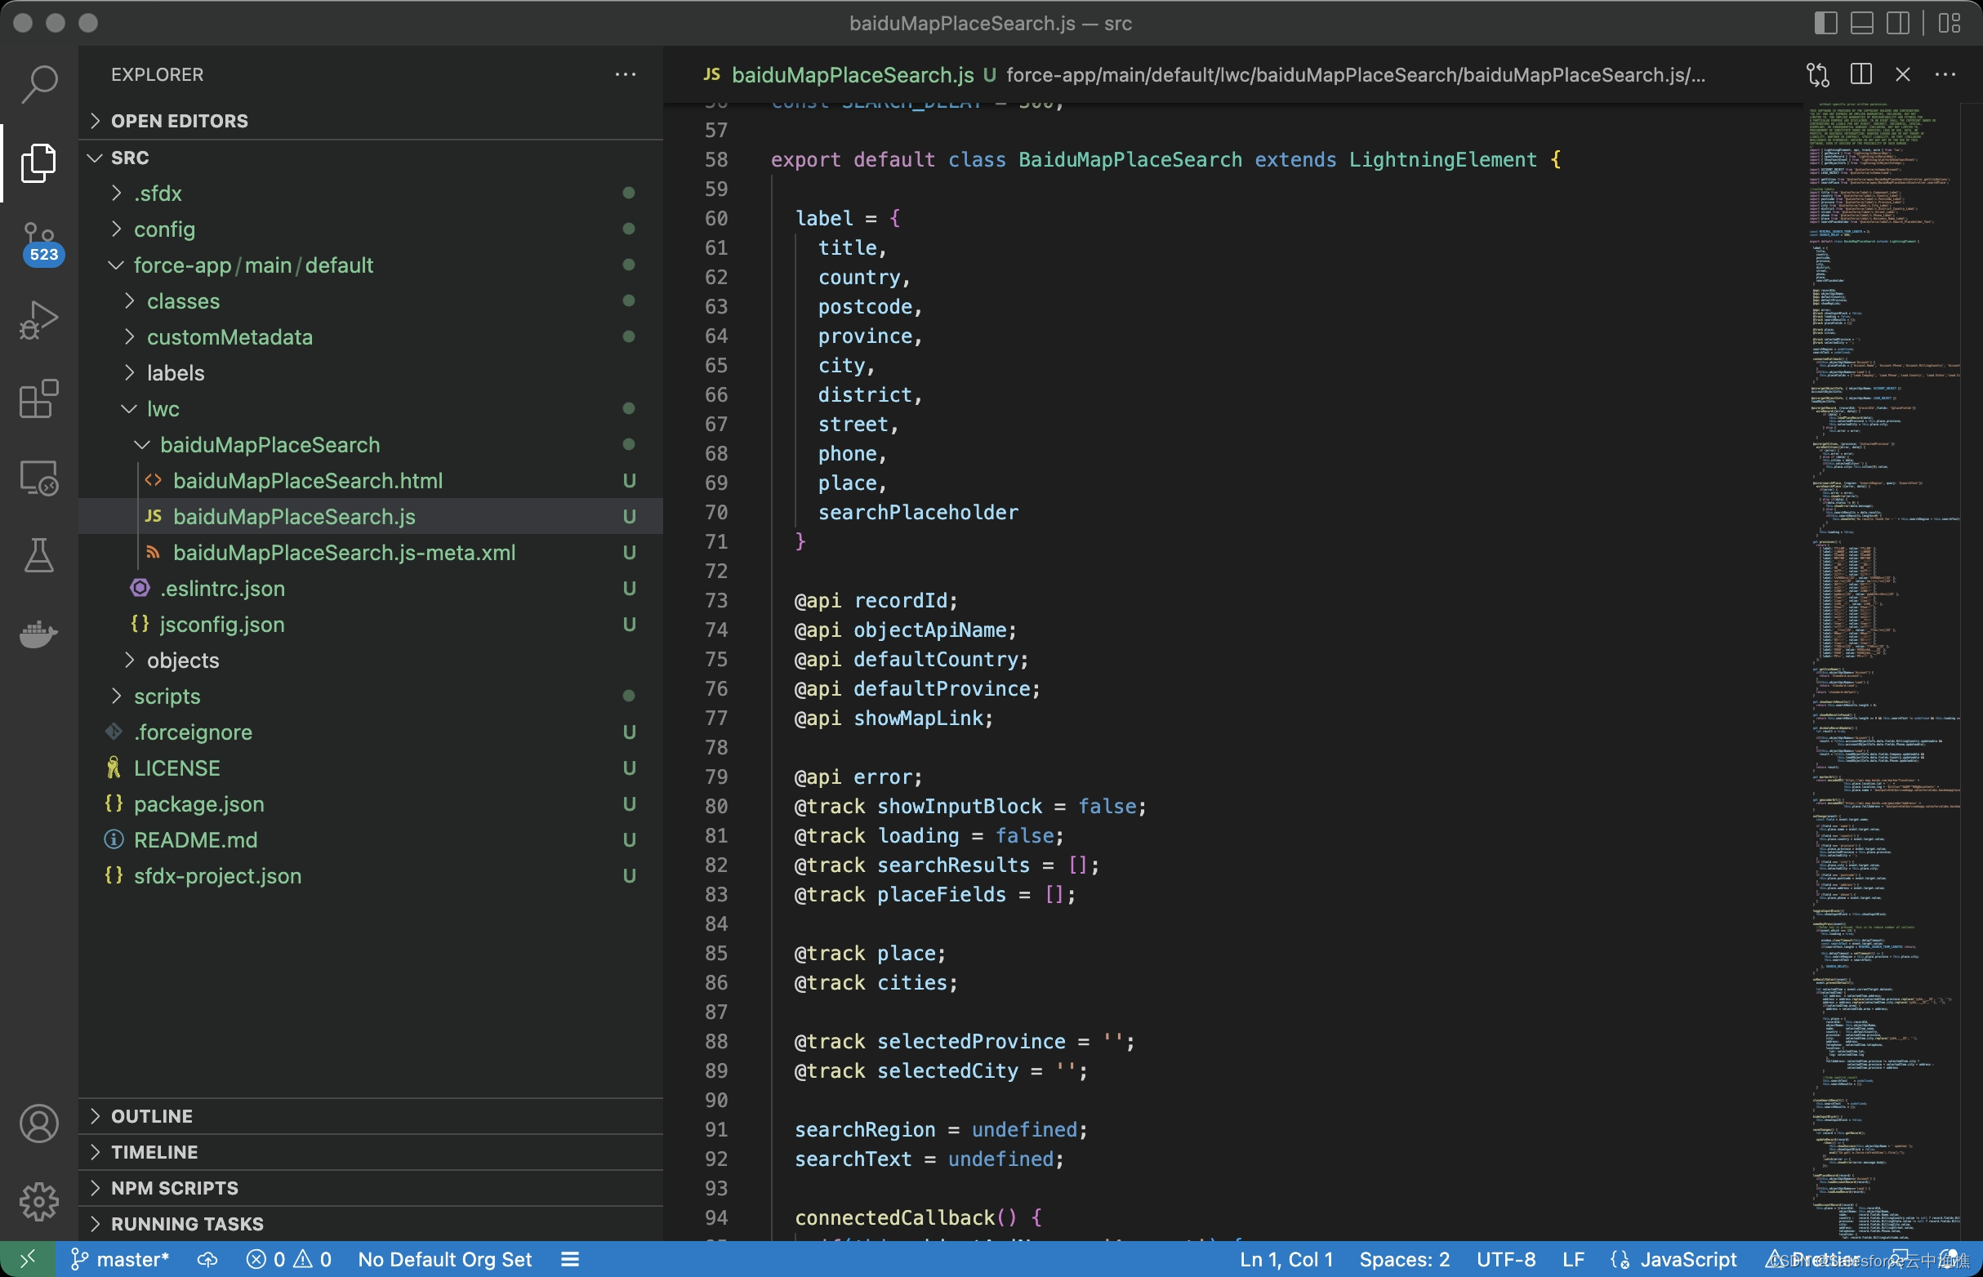The image size is (1983, 1277).
Task: Open editor More Actions ellipsis menu
Action: [1945, 74]
